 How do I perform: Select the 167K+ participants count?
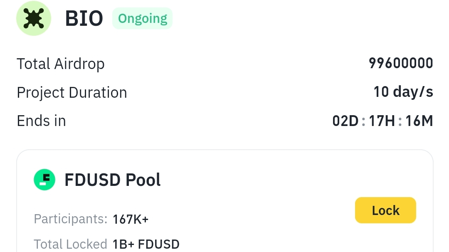131,219
